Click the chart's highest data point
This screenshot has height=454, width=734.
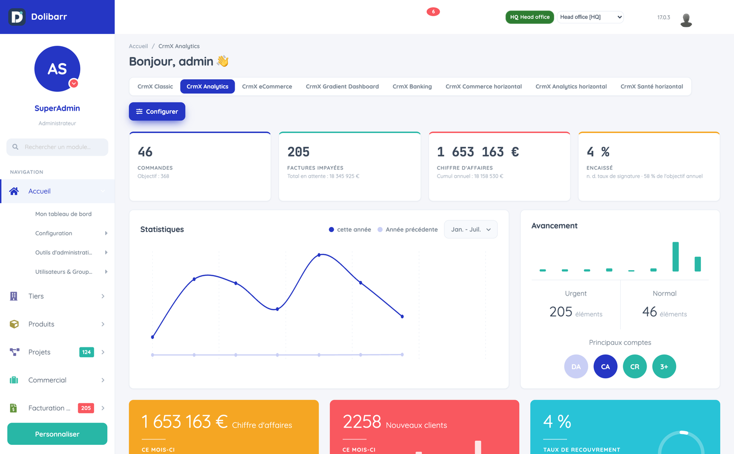point(319,255)
